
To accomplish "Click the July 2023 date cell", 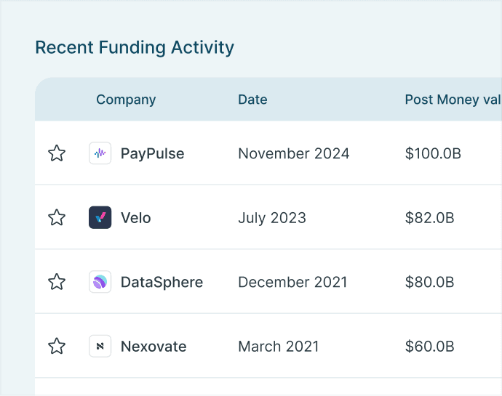I will [x=272, y=217].
